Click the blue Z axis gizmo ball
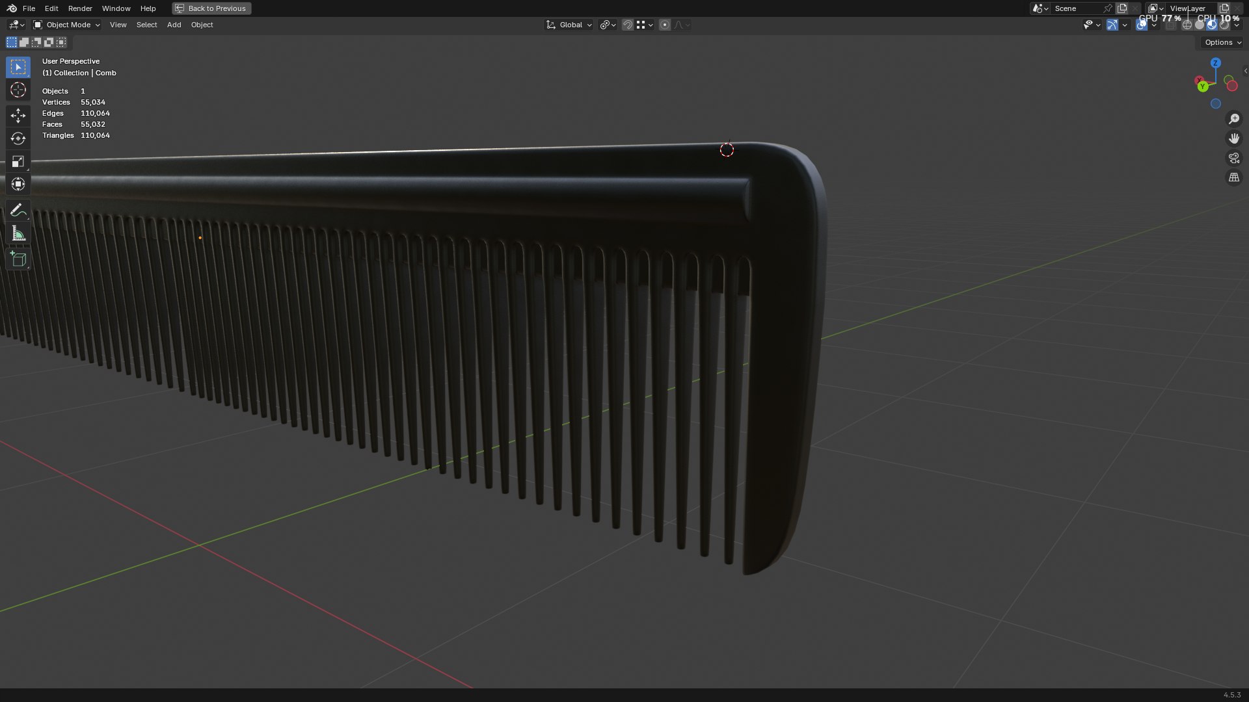Viewport: 1249px width, 702px height. [x=1215, y=63]
